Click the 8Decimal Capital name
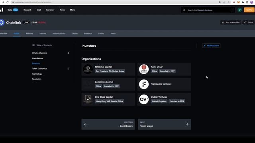Viewport: 255px width, 143px height. (103, 67)
